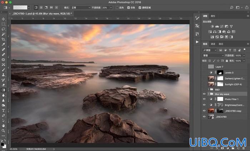Viewport: 250px width, 151px height.
Task: Add a Levels adjustment from the Adjustments panel
Action: click(x=217, y=26)
